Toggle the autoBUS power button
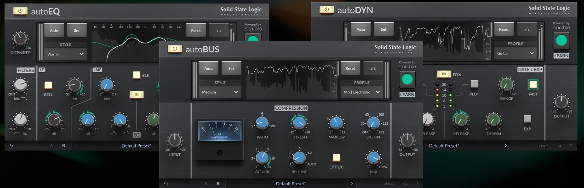This screenshot has width=584, height=188. point(175,49)
